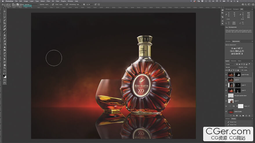This screenshot has height=143, width=255.
Task: Select the Eyedropper tool
Action: tap(5, 26)
